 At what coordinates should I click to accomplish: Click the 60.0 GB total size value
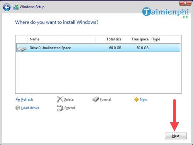tap(115, 48)
